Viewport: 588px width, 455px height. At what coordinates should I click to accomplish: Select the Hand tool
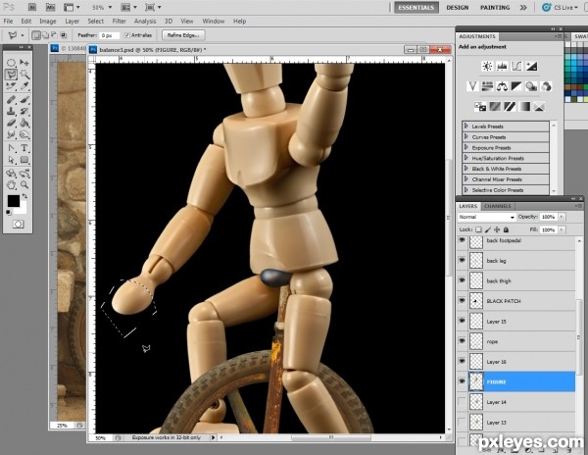(x=11, y=185)
